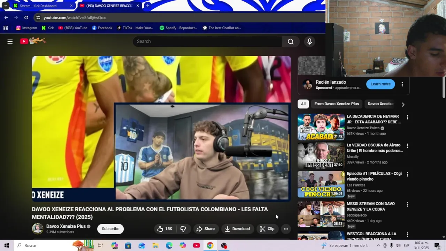Screen dimensions: 446x251
Task: Open options for the MESSI STREAM video
Action: pos(407,204)
